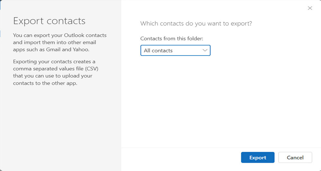The image size is (321, 171).
Task: Close the Export contacts dialog
Action: point(310,8)
